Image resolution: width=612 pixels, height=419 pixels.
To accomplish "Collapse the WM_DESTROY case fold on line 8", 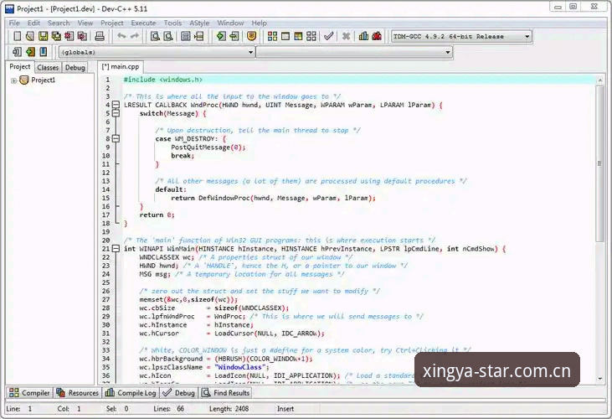I will coord(116,138).
